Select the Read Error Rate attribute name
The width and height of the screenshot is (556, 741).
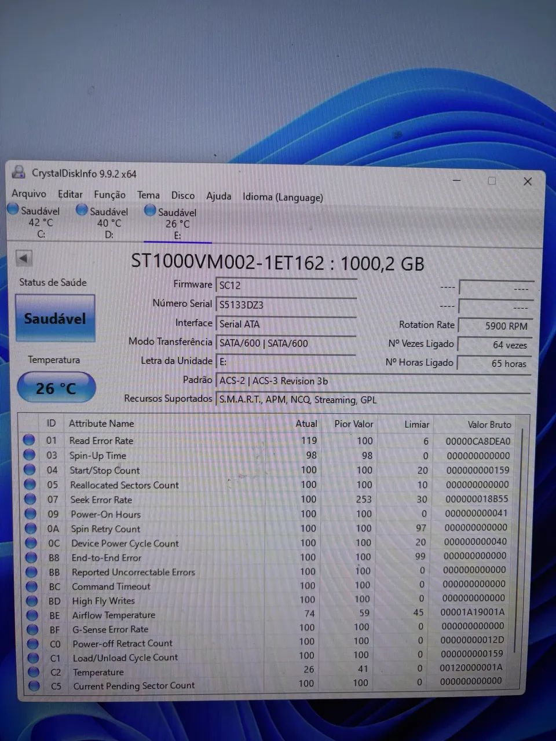tap(101, 441)
